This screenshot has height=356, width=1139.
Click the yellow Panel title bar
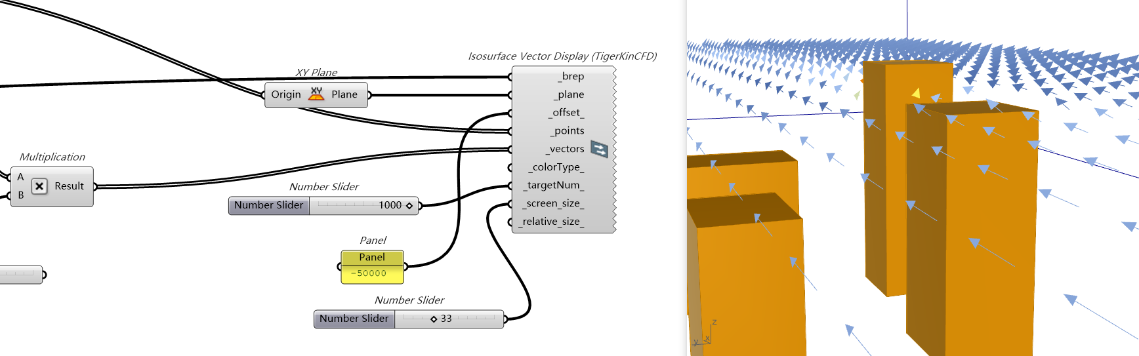pyautogui.click(x=372, y=258)
